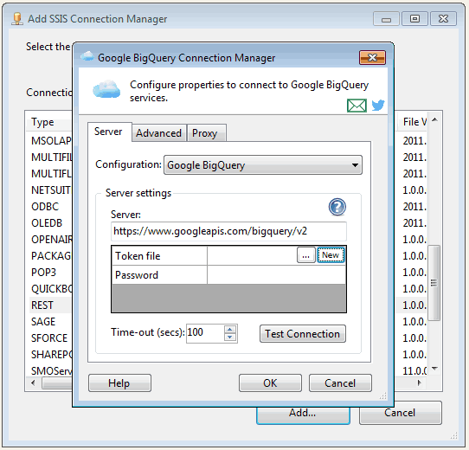Click the horizontal scrollbar right arrow
The width and height of the screenshot is (469, 450).
[420, 383]
